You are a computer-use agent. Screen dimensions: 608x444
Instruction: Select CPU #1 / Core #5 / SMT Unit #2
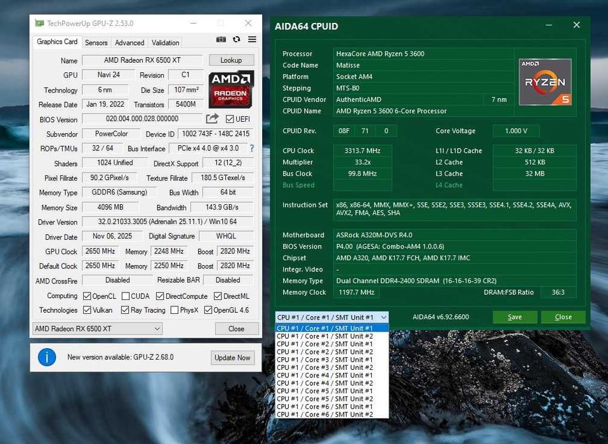(332, 399)
